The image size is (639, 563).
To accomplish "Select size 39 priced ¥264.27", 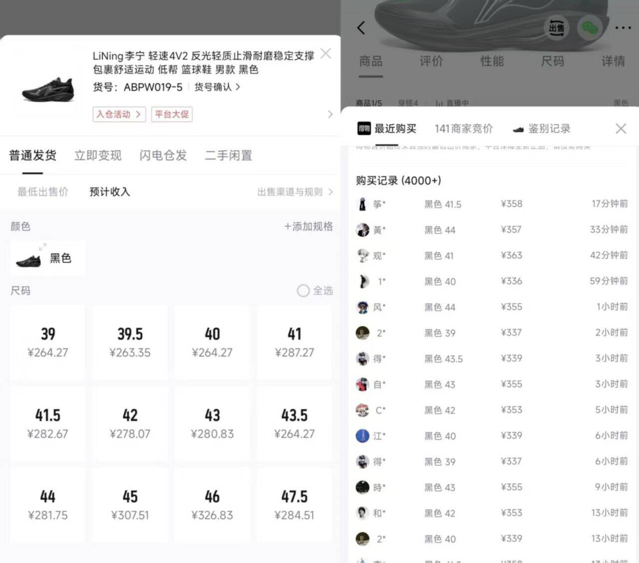I will (x=48, y=343).
